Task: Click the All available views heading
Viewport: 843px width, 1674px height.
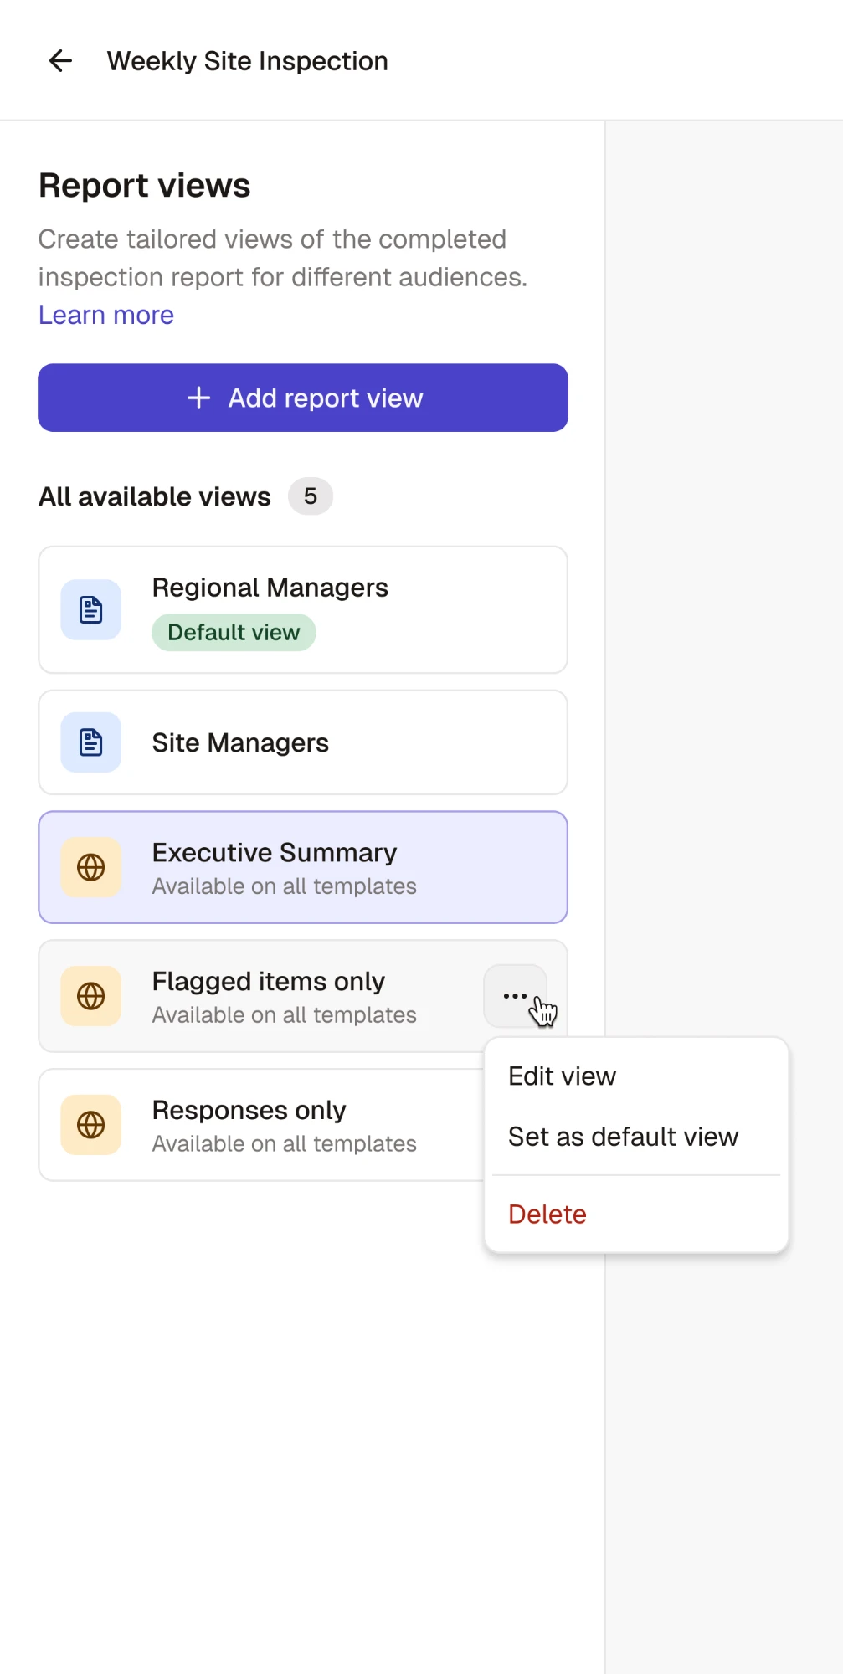Action: coord(155,496)
